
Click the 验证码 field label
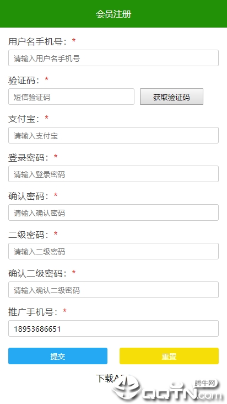[24, 80]
